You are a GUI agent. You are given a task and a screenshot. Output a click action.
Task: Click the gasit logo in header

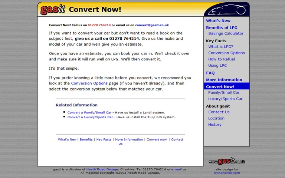pos(53,9)
